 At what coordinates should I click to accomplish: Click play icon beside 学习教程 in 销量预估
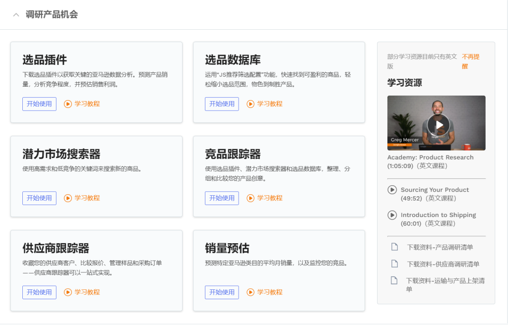pos(251,292)
